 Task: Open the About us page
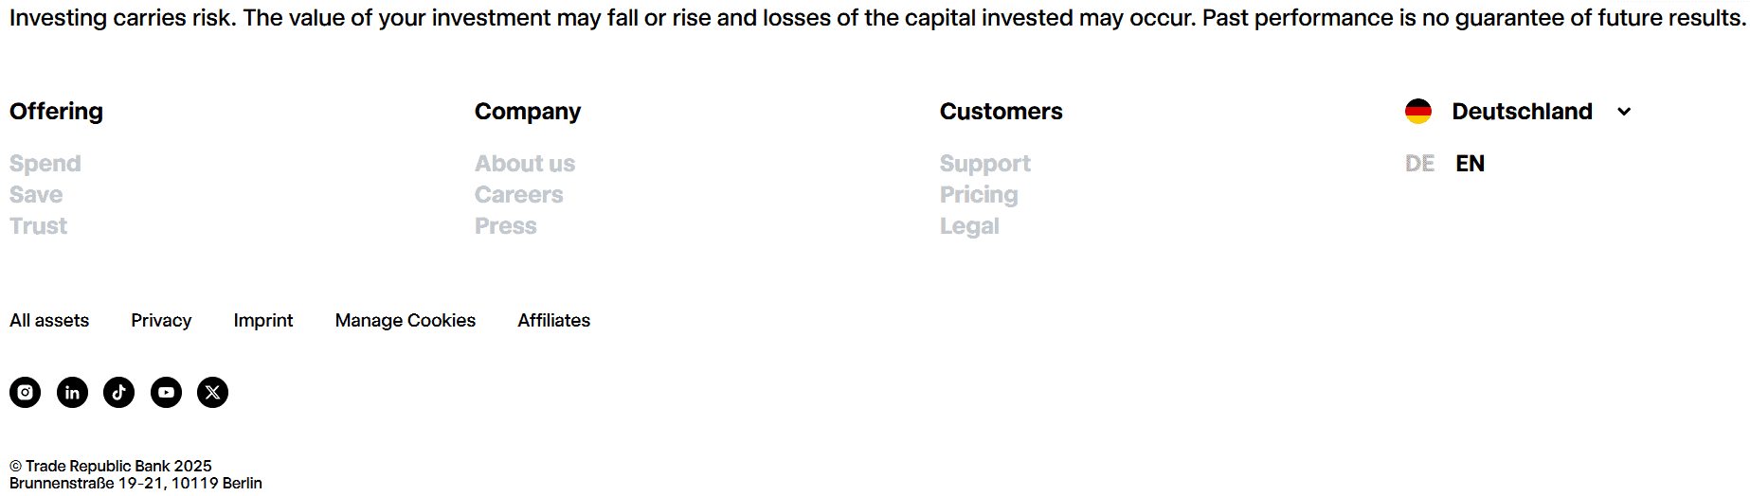525,164
